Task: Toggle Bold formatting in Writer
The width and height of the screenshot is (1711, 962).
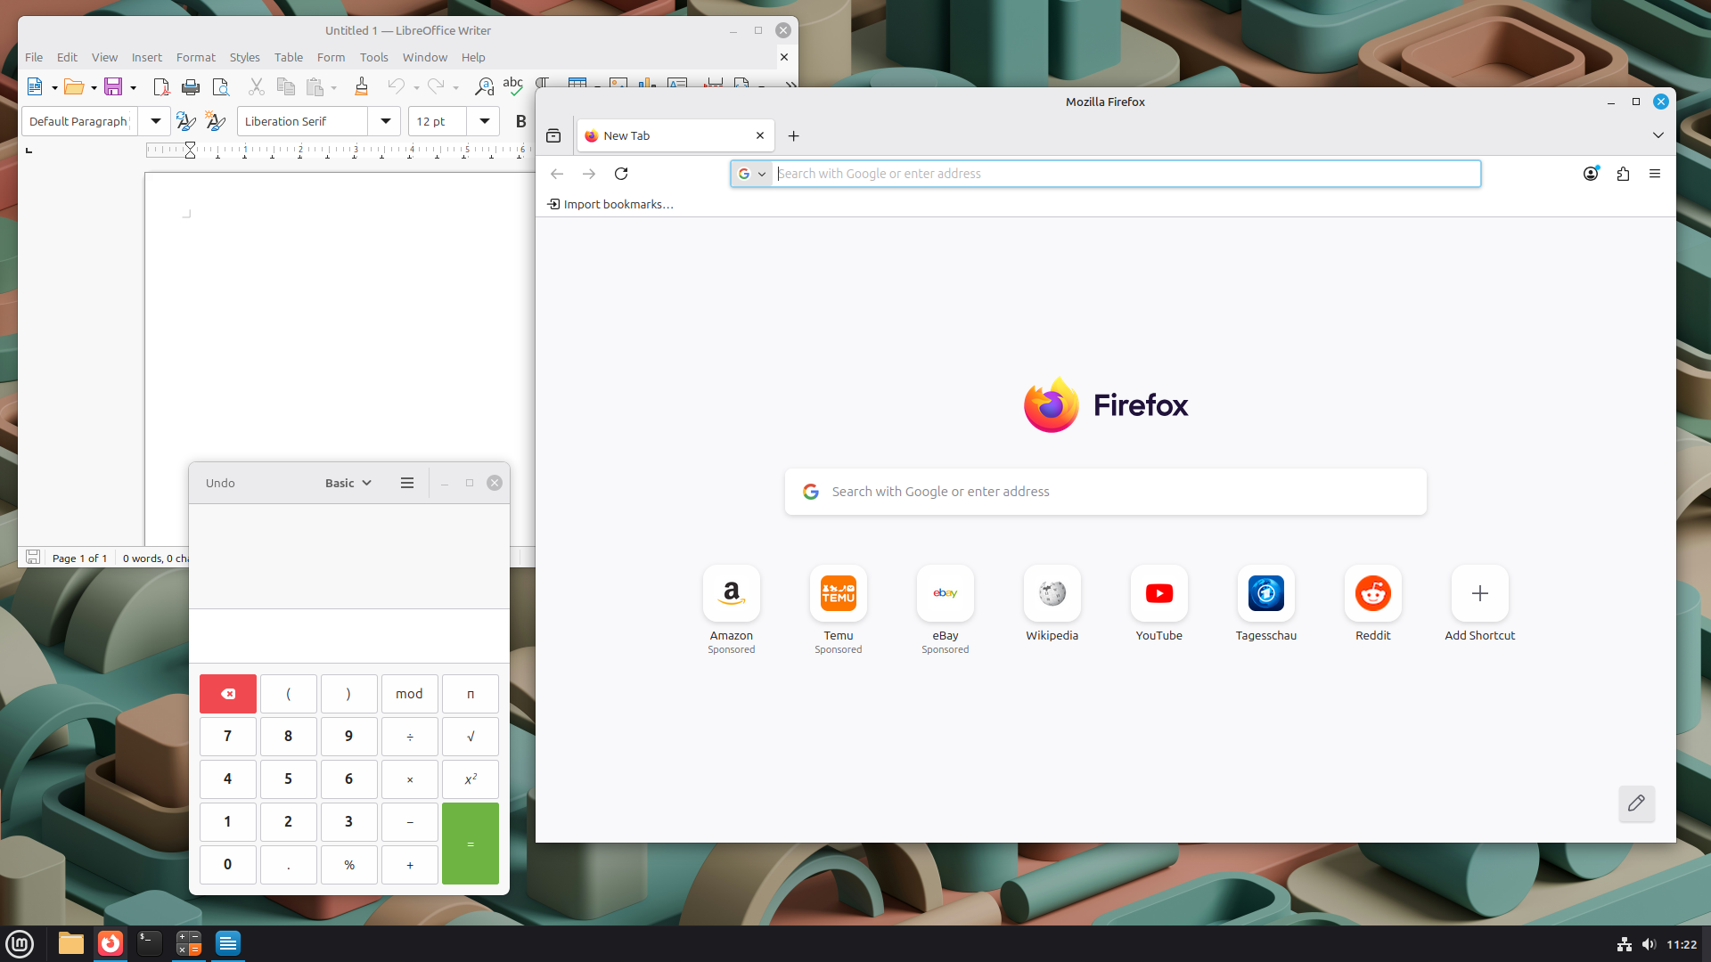Action: [521, 121]
